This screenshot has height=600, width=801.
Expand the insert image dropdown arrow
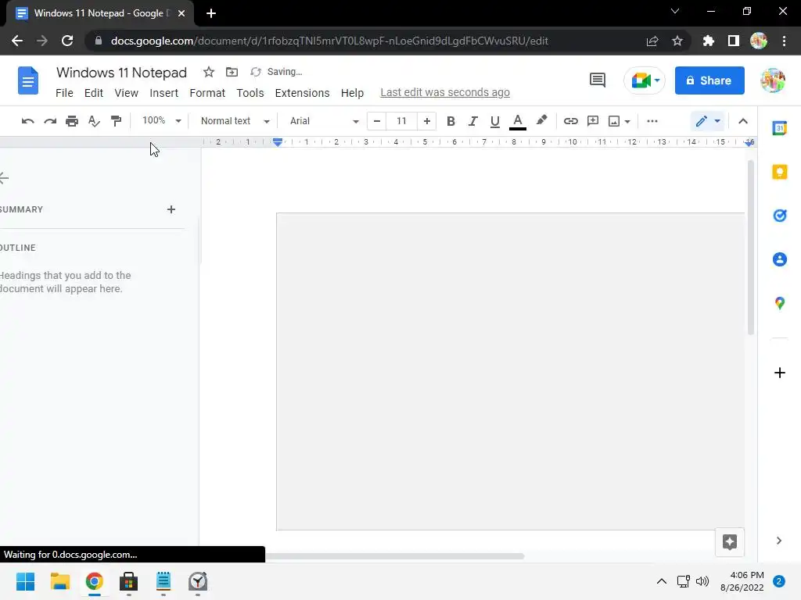(x=627, y=121)
